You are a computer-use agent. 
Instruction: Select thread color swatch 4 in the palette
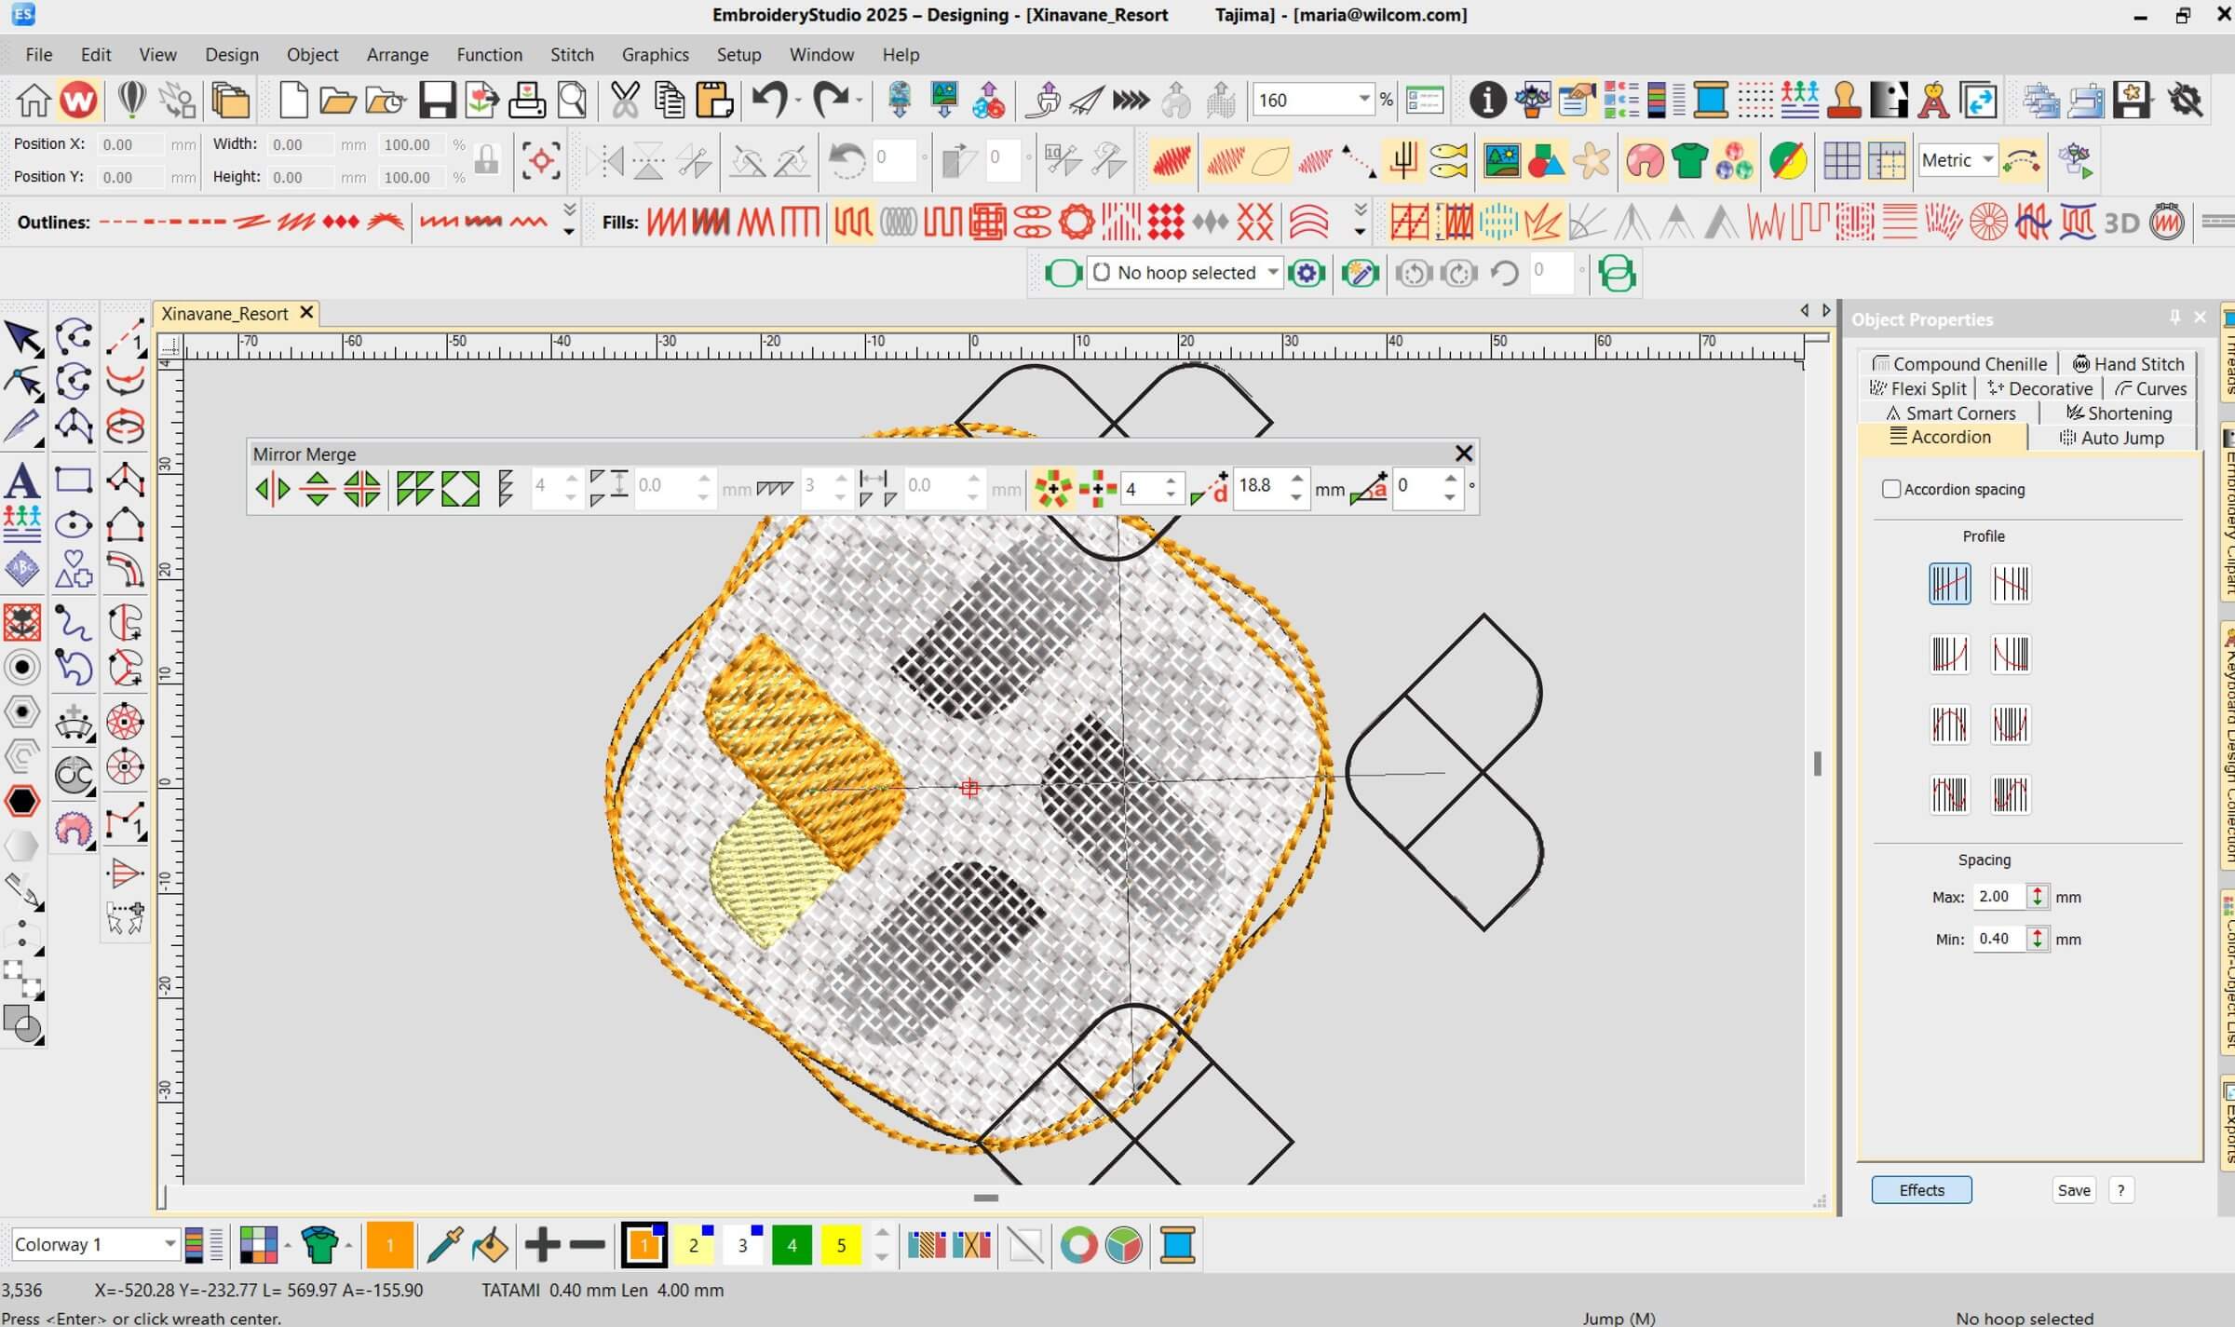(x=792, y=1243)
